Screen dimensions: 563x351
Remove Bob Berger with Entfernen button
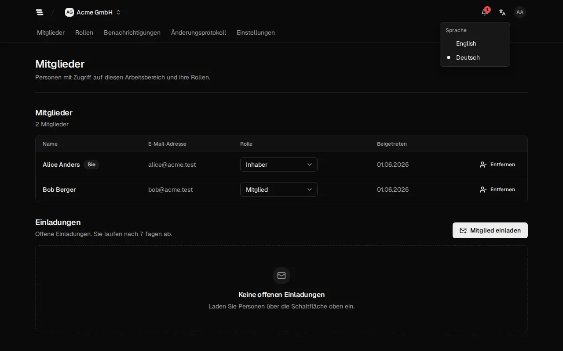pyautogui.click(x=497, y=190)
